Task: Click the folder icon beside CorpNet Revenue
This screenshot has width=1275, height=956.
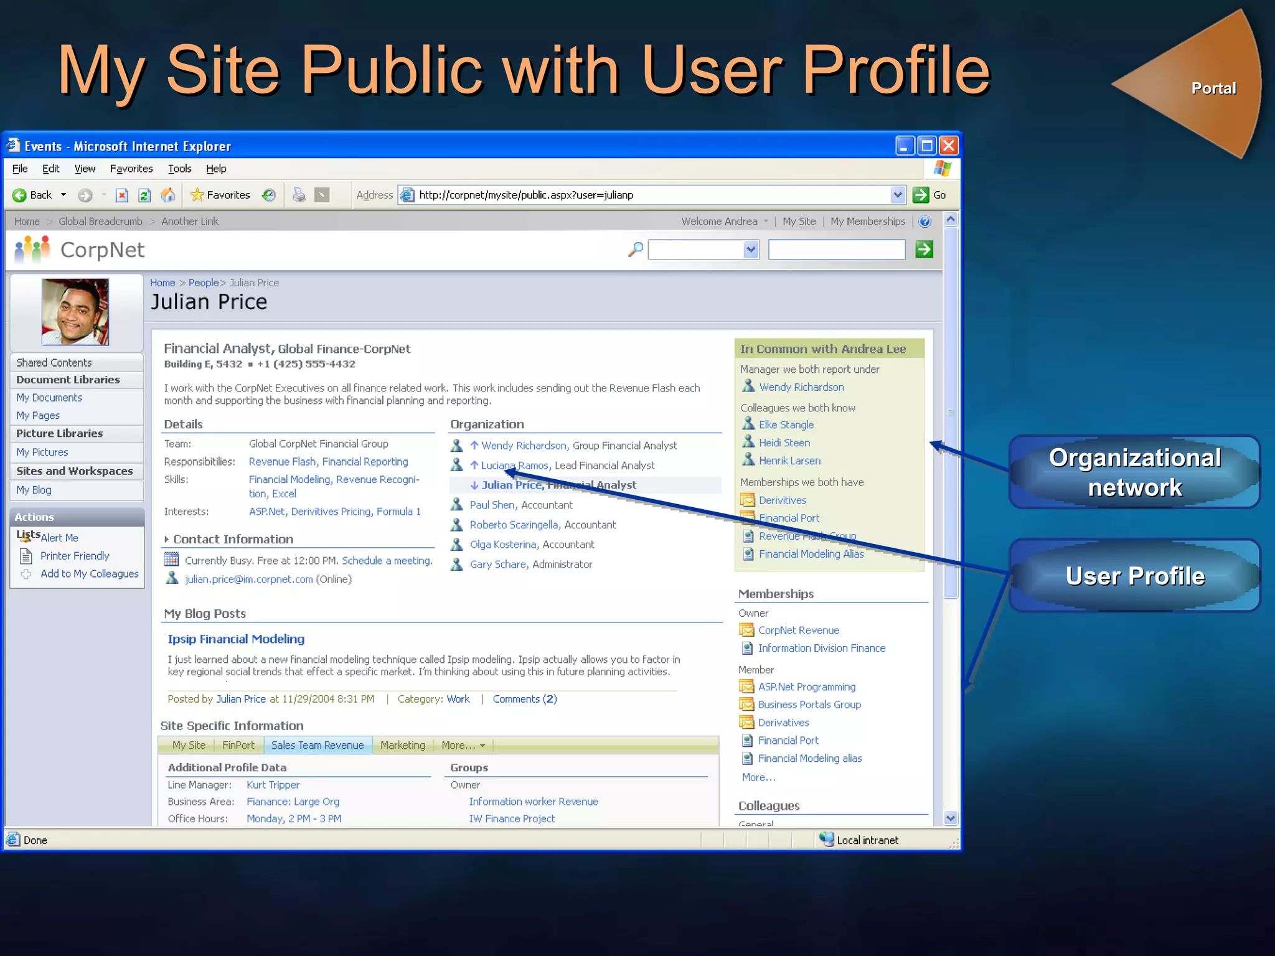Action: tap(746, 630)
